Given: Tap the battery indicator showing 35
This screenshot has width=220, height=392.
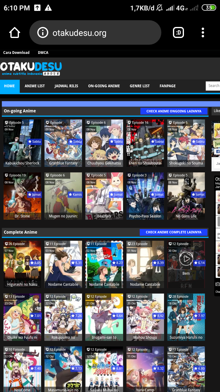Looking at the screenshot, I should 209,8.
